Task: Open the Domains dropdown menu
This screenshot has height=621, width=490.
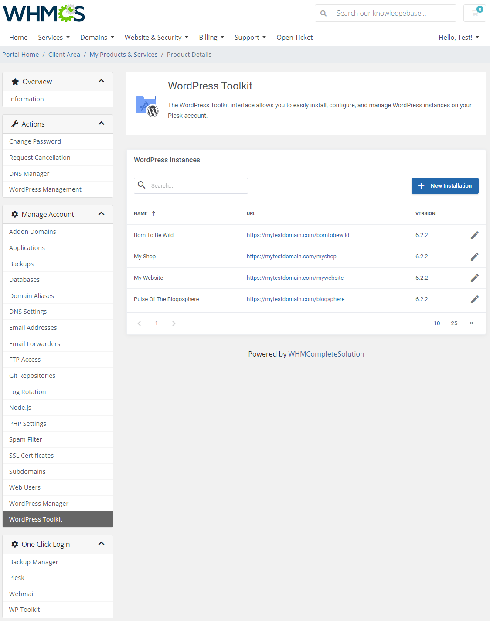Action: pos(97,38)
